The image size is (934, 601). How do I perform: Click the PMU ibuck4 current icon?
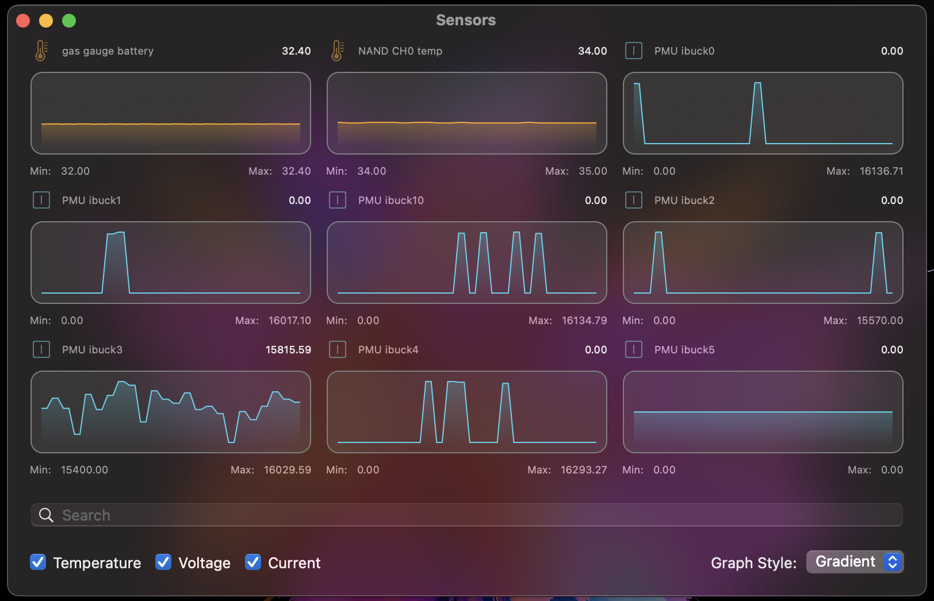[x=338, y=349]
